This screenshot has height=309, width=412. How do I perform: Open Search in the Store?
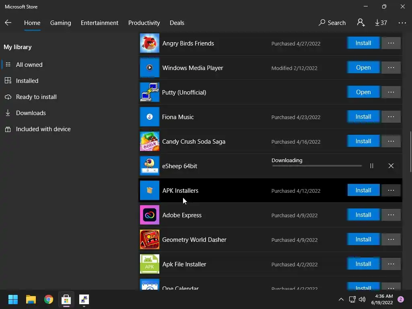[x=332, y=23]
